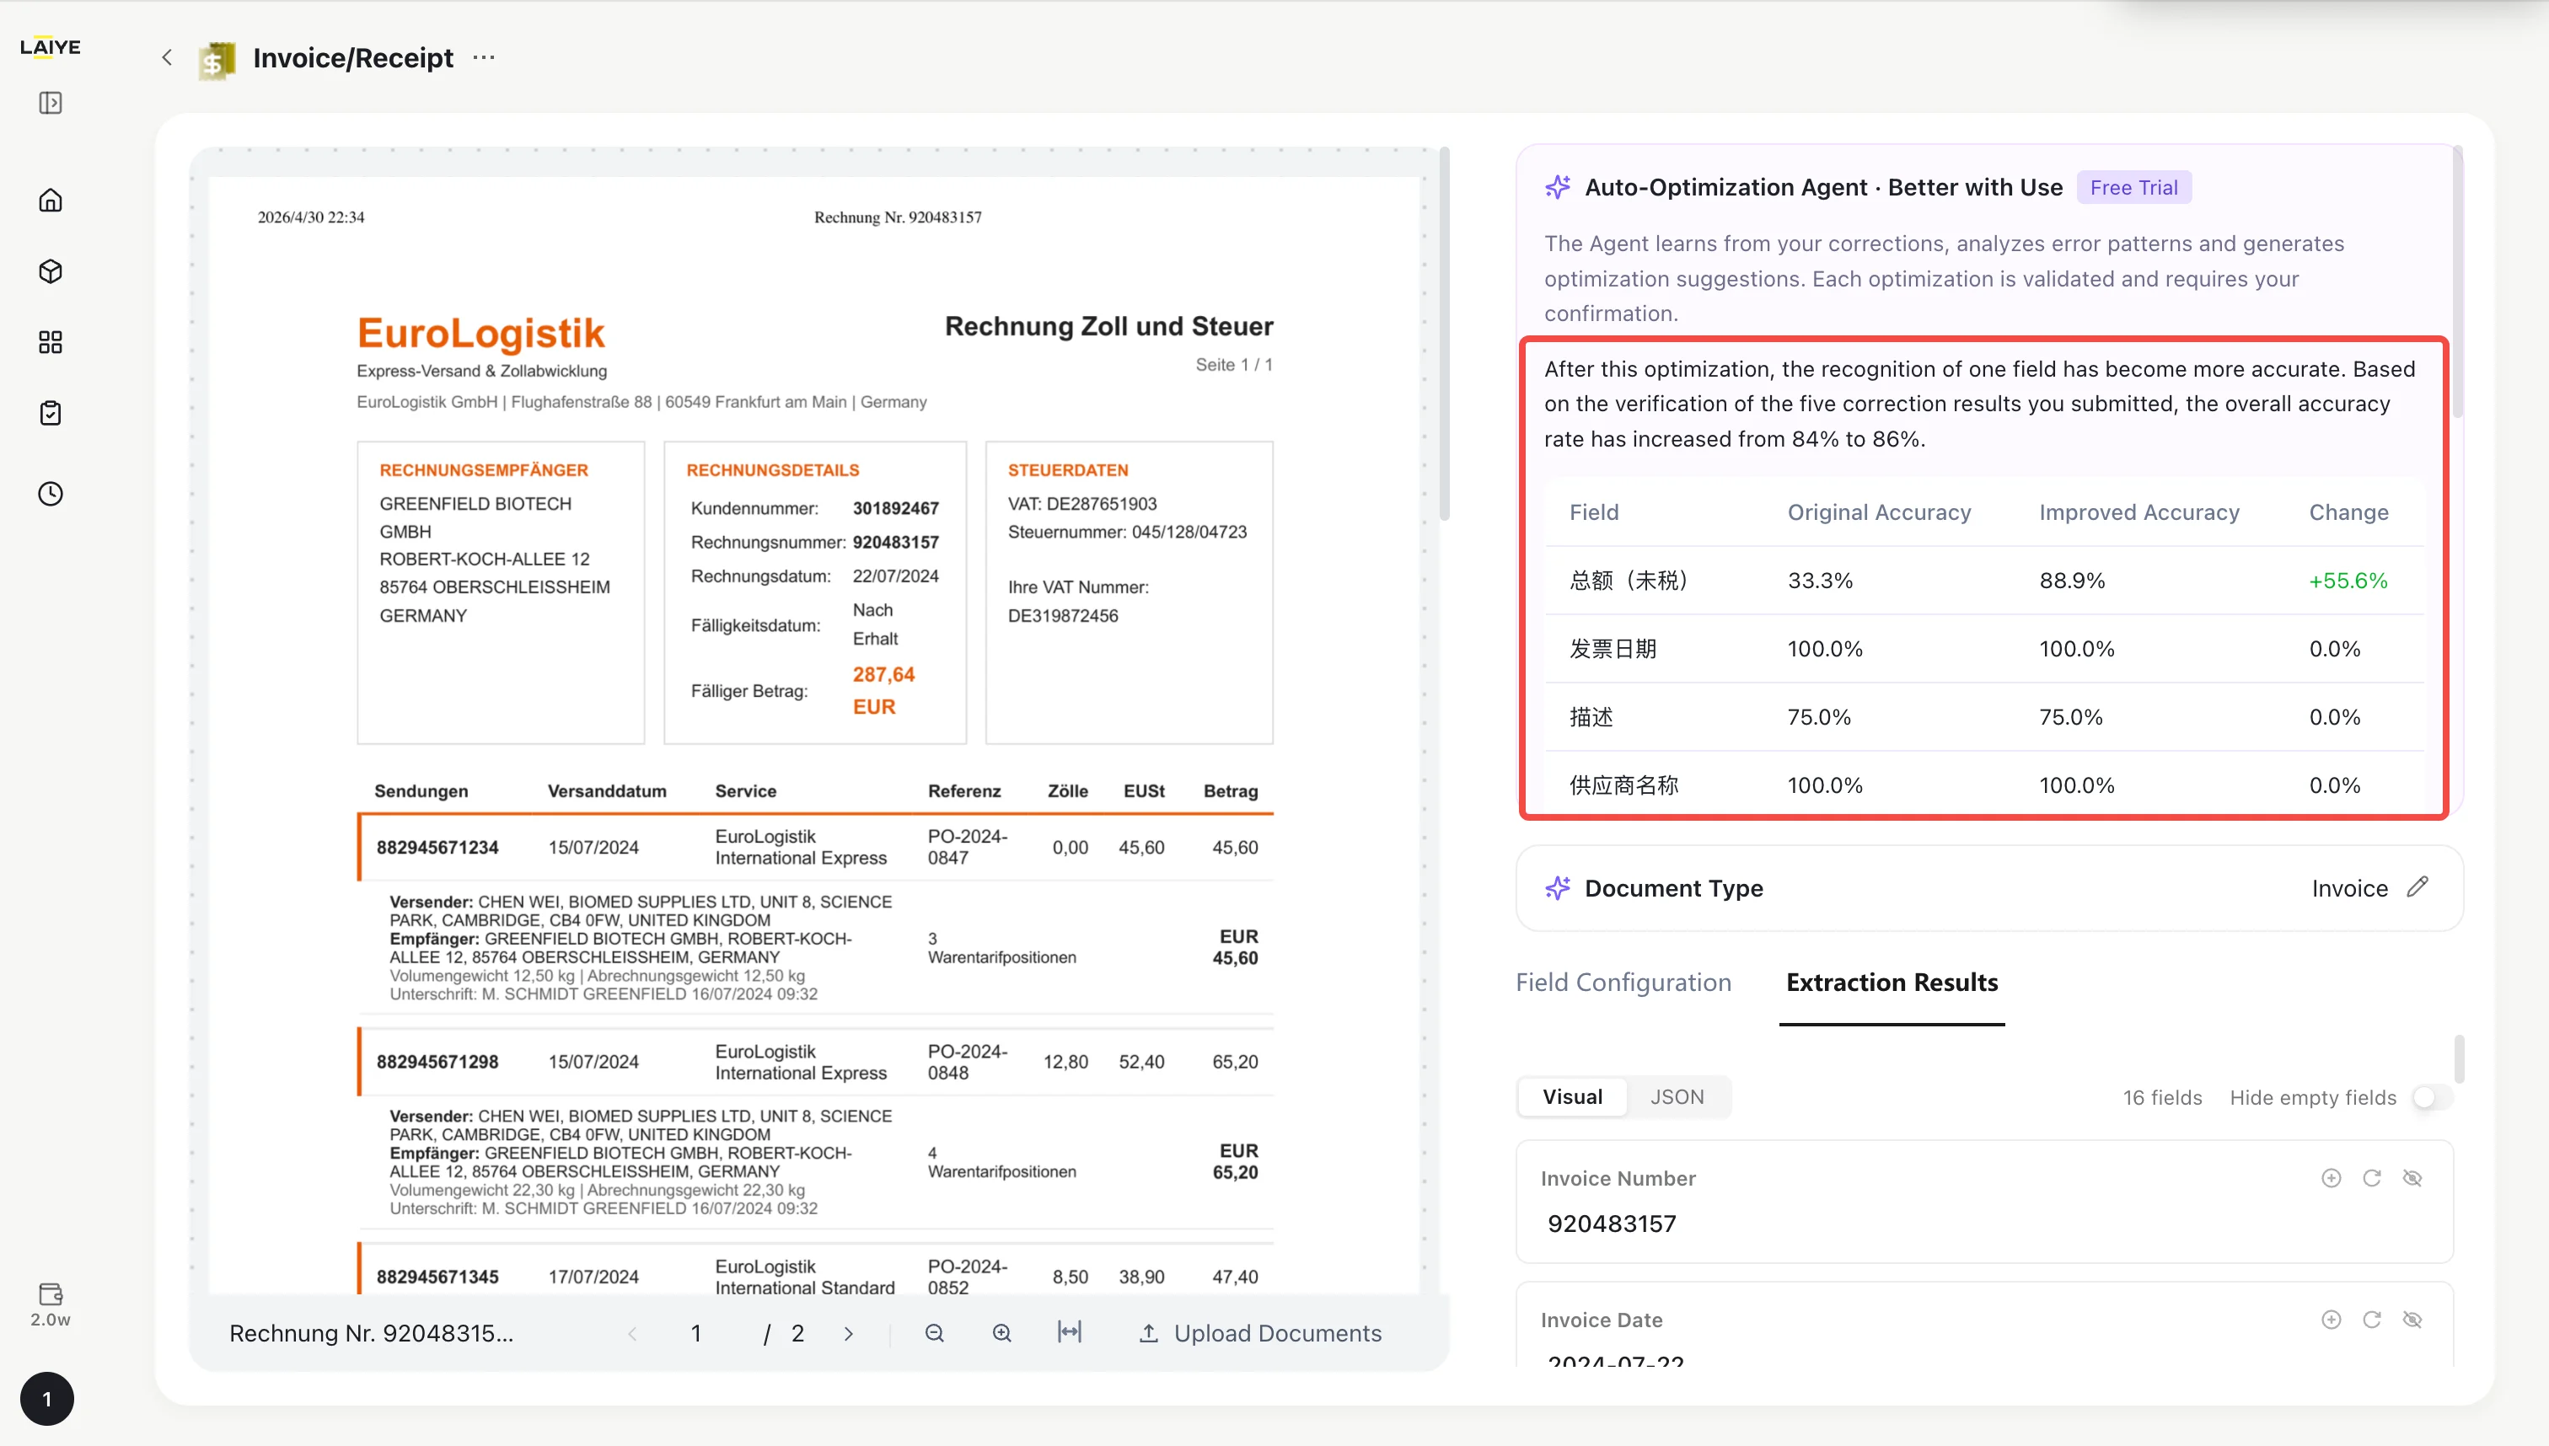Click the '16 fields' count label
This screenshot has height=1446, width=2549.
click(x=2163, y=1097)
